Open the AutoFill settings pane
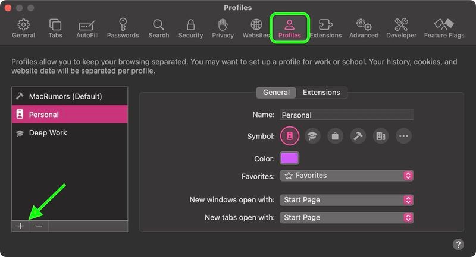 (x=87, y=28)
